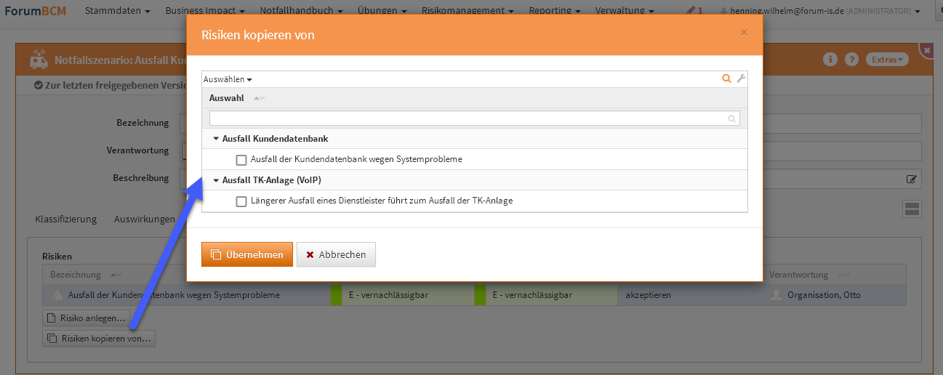Switch to the Auswirkungen tab
943x375 pixels.
click(x=145, y=219)
